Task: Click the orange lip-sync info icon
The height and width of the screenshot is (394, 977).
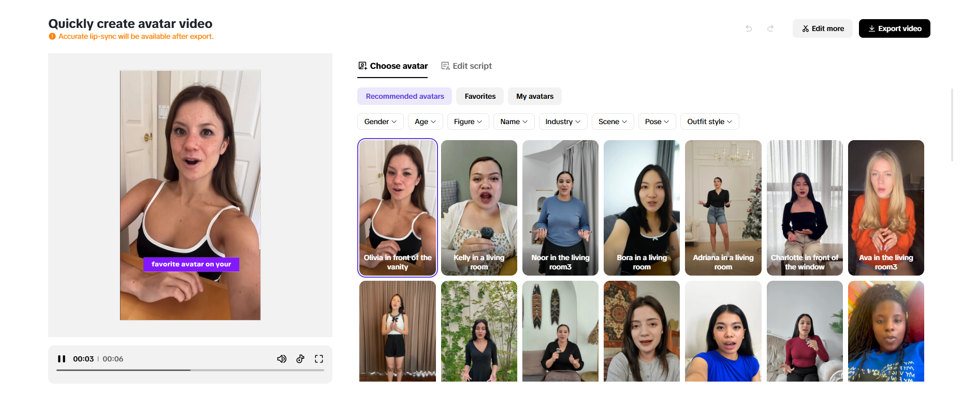Action: (x=52, y=37)
